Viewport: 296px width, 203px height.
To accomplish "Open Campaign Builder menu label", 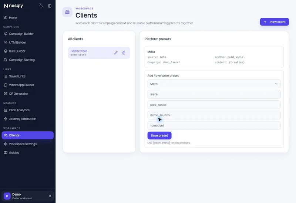I will click(21, 34).
